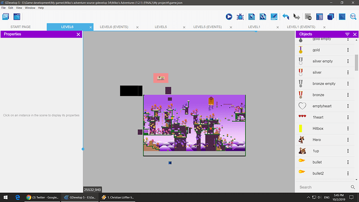Switch to the LEVEL6 (EVENTS) tab
Viewport: 359px width, 202px height.
point(114,27)
